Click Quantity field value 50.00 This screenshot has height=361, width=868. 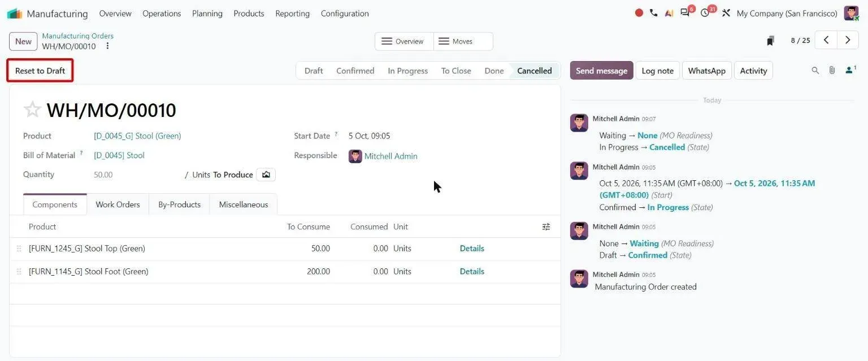103,175
